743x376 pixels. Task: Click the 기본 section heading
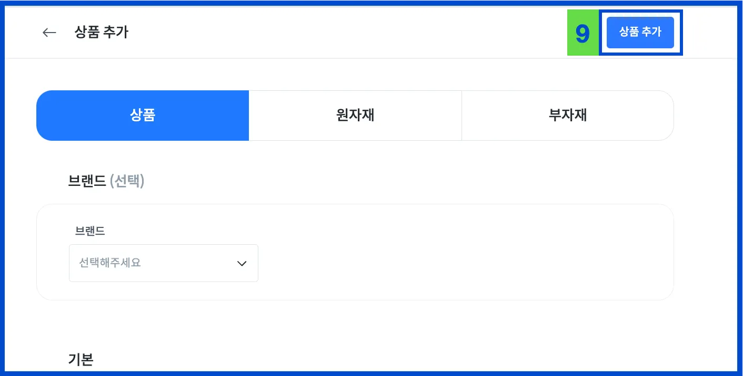coord(81,360)
